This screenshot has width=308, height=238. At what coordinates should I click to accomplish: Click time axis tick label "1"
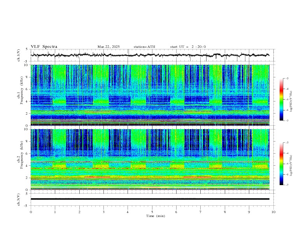tap(55, 212)
